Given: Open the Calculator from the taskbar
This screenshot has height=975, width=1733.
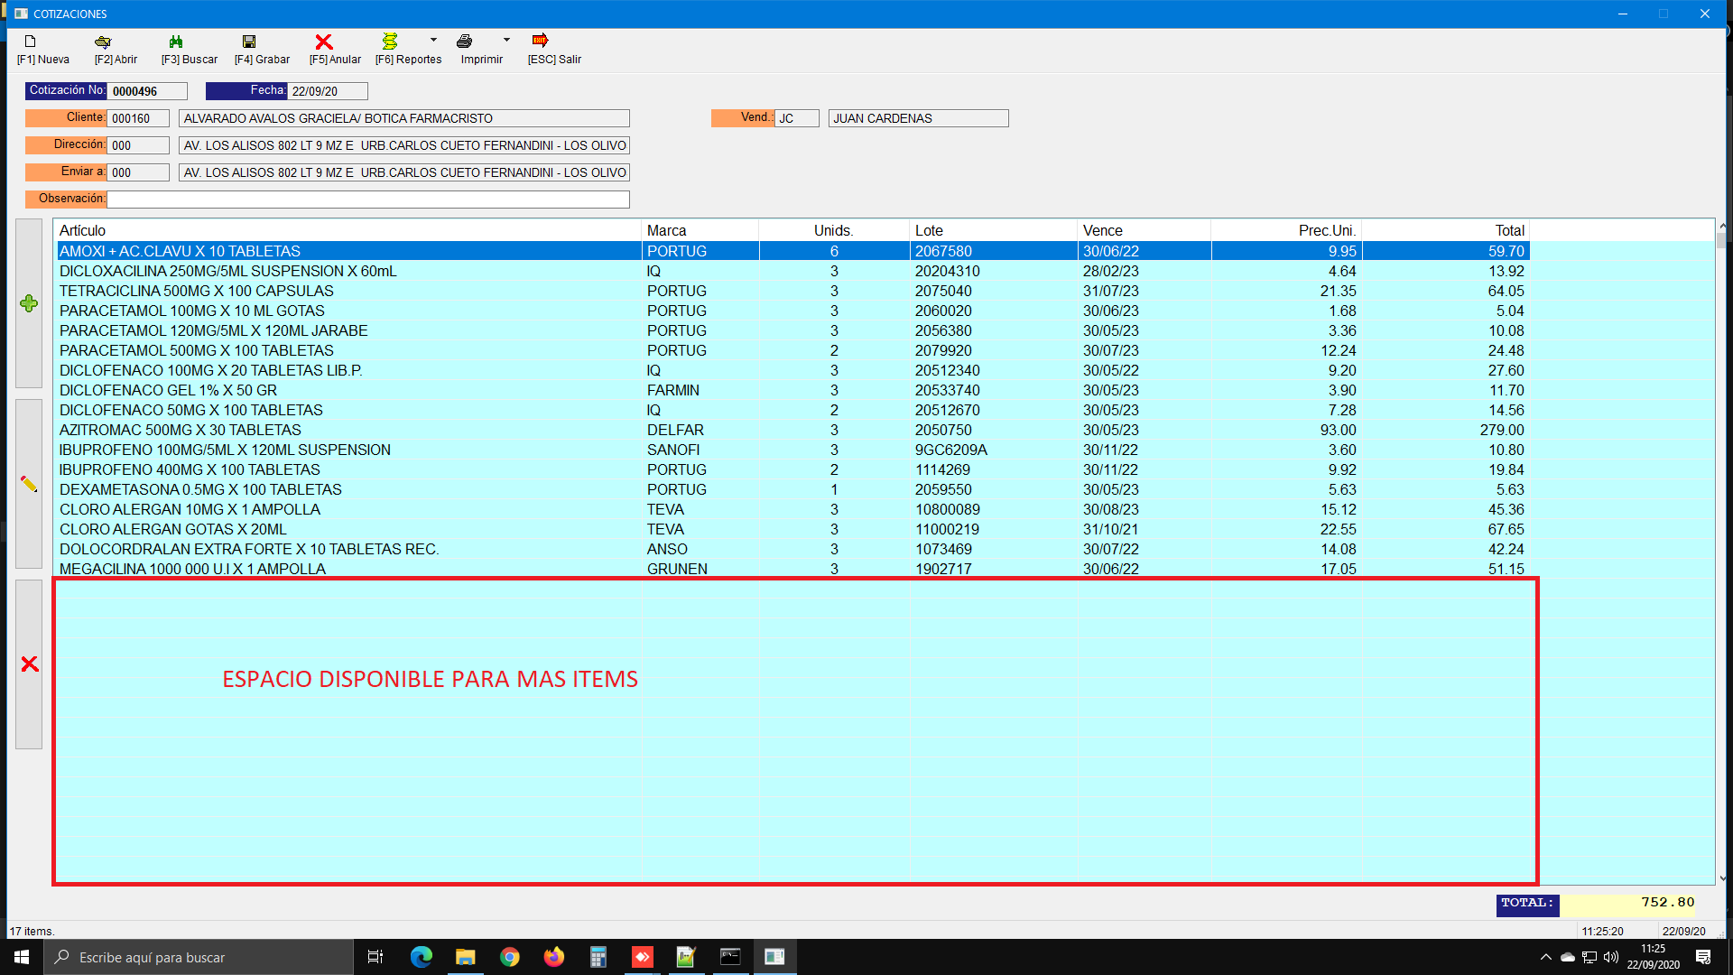Looking at the screenshot, I should pos(598,957).
